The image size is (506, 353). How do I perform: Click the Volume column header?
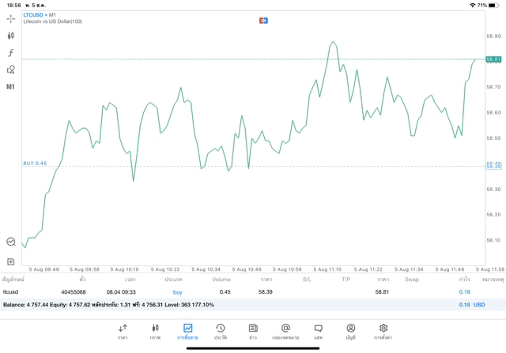pyautogui.click(x=221, y=280)
